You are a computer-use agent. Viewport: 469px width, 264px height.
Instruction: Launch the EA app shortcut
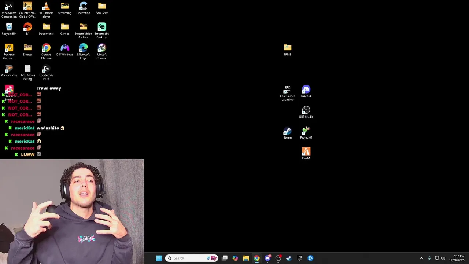(27, 29)
